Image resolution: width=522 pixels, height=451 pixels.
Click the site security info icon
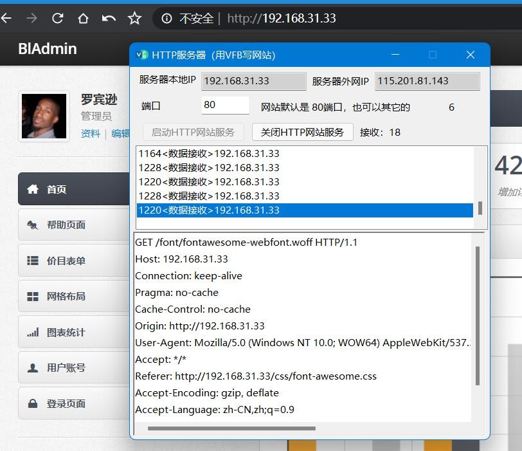(x=167, y=19)
